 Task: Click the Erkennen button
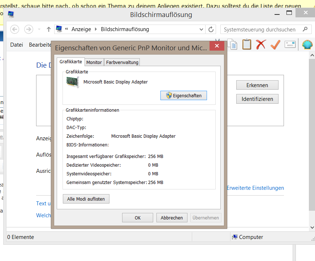click(x=257, y=85)
